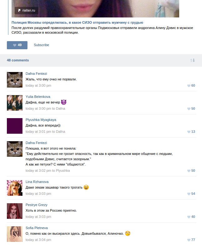202x245 pixels.
Task: Like Dafna's second comment heart with 50
Action: tap(191, 171)
